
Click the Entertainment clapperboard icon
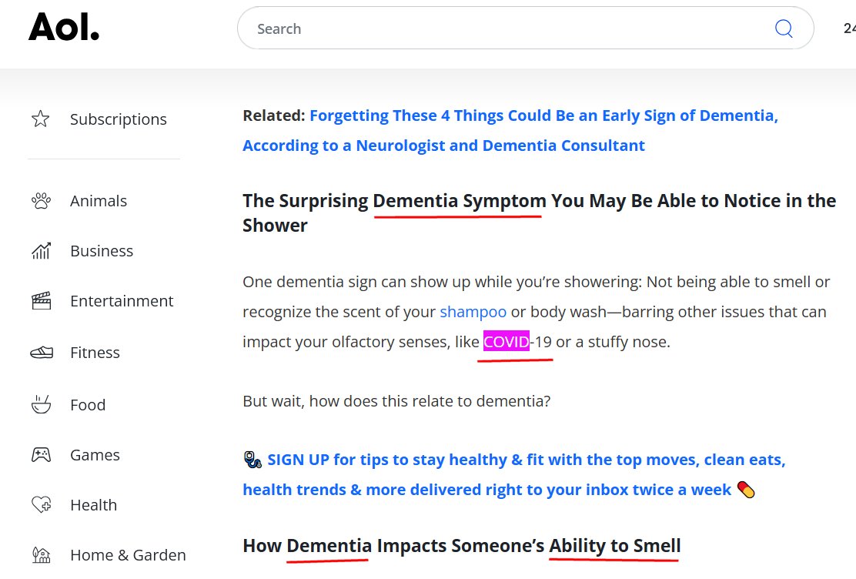click(41, 301)
